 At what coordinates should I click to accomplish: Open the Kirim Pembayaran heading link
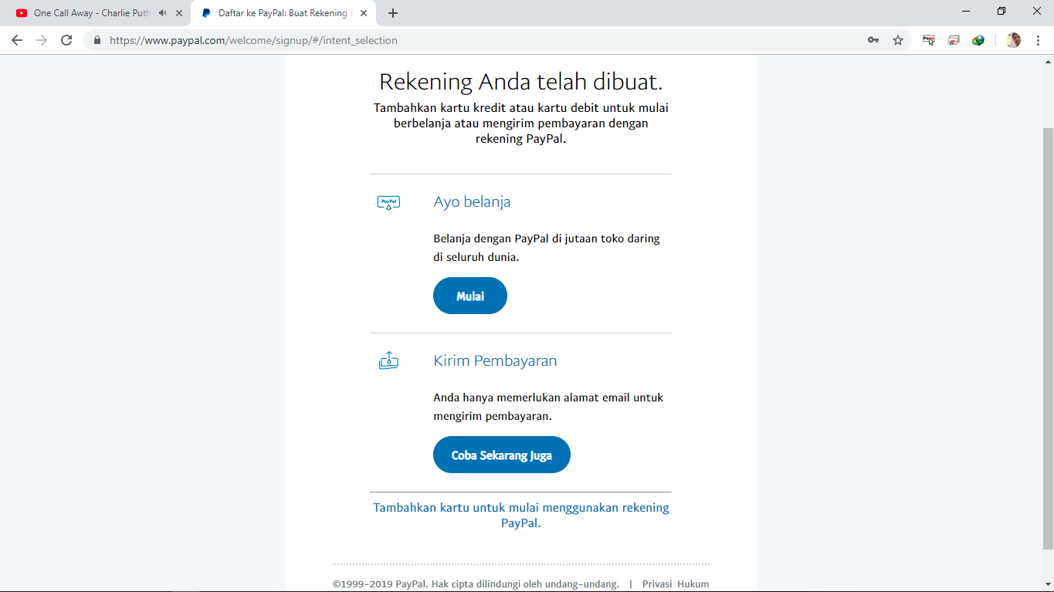[495, 360]
